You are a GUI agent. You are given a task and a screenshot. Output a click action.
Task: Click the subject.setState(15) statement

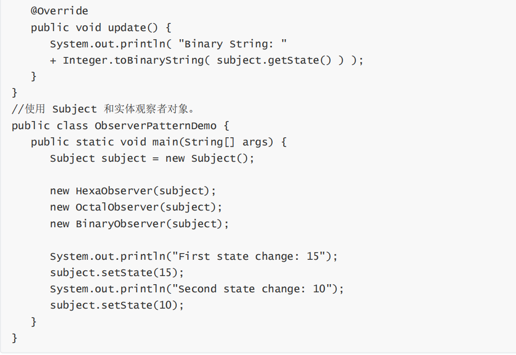(x=117, y=273)
